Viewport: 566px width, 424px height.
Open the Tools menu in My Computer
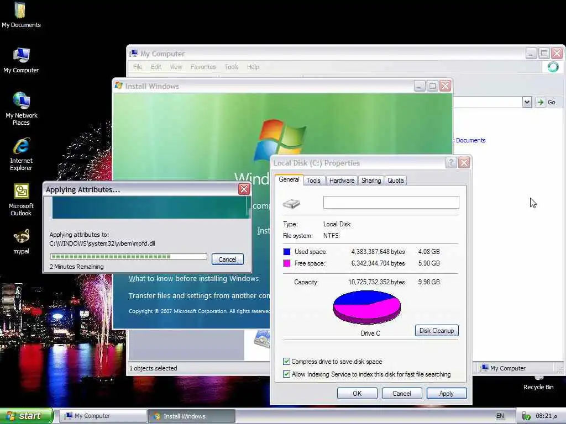click(x=232, y=67)
